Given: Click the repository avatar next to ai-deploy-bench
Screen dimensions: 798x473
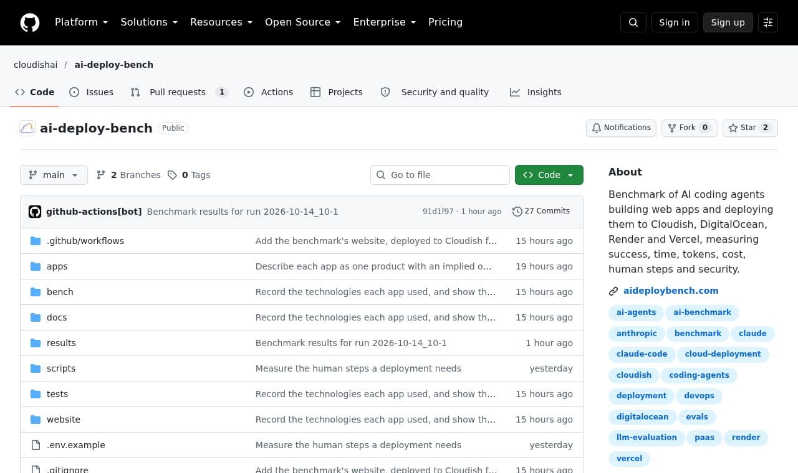Looking at the screenshot, I should tap(27, 128).
